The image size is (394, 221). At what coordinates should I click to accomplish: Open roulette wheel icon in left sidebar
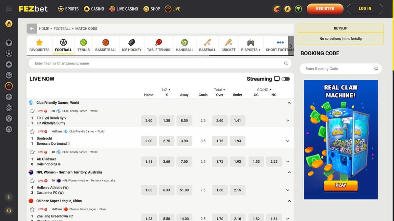(x=9, y=75)
